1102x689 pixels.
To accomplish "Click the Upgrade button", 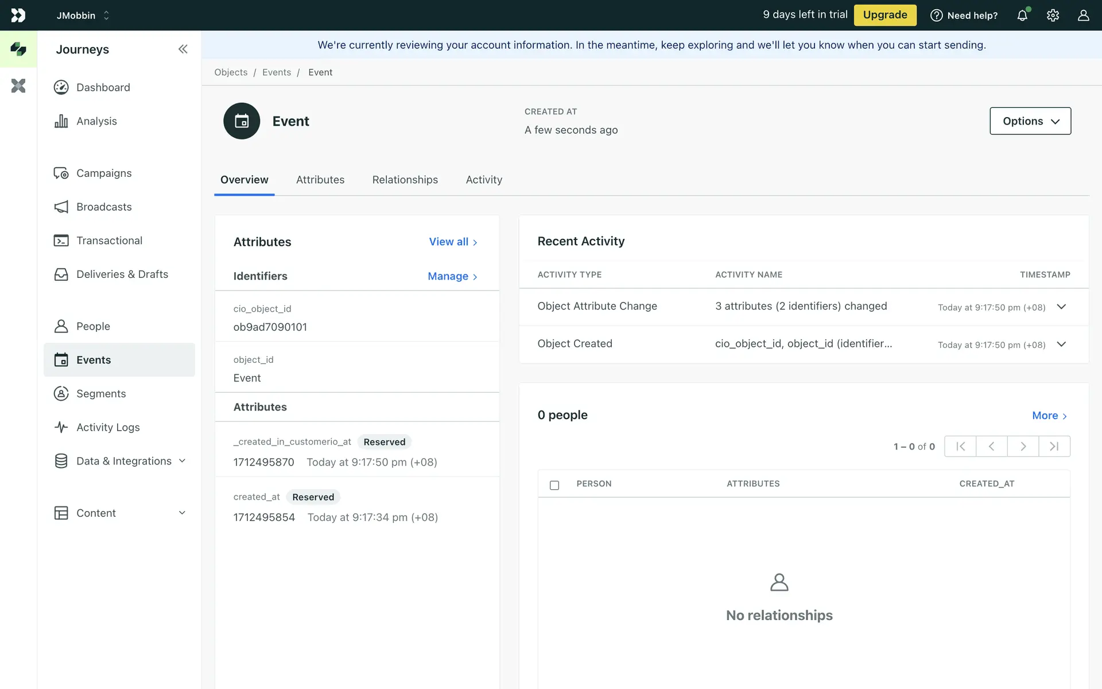I will 884,15.
